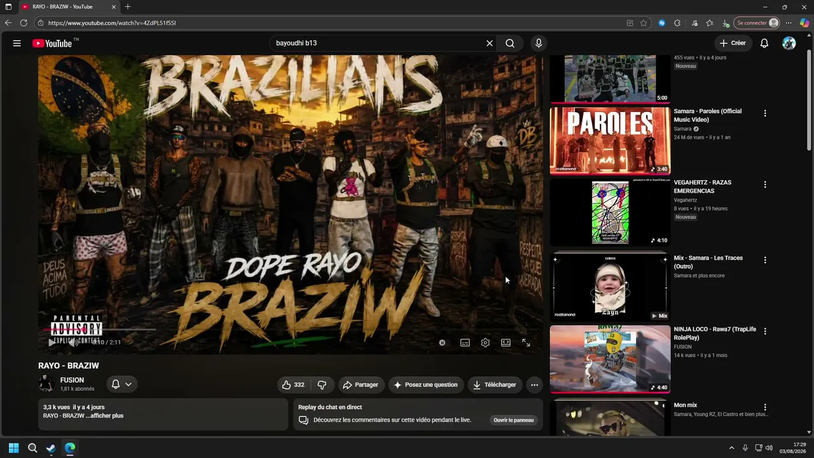View site information via the lock icon
Viewport: 814px width, 458px height.
point(41,23)
